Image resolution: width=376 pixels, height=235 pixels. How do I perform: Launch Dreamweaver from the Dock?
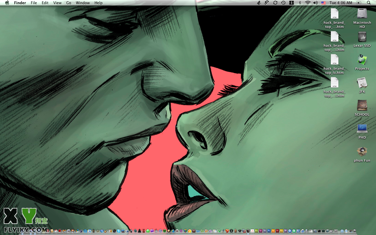[x=256, y=231]
